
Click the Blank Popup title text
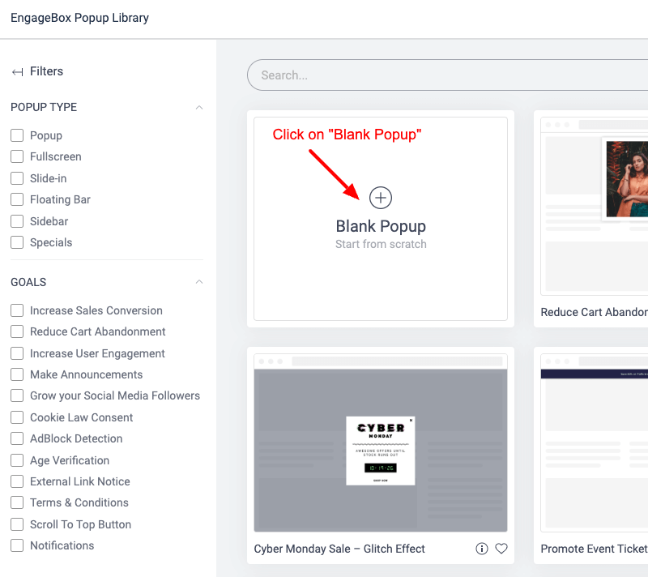[381, 226]
